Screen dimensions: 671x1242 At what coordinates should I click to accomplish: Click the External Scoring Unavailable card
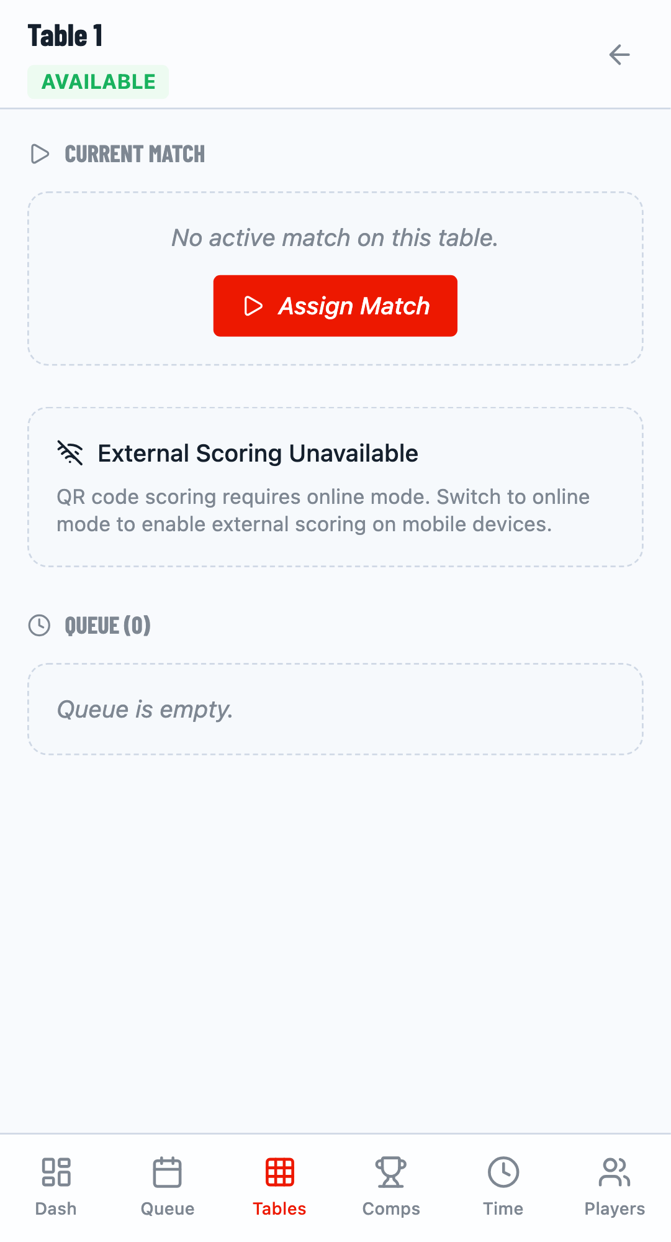tap(335, 486)
